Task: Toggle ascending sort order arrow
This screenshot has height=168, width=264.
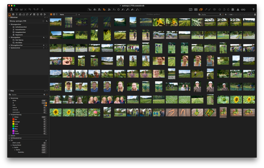Action: click(79, 15)
